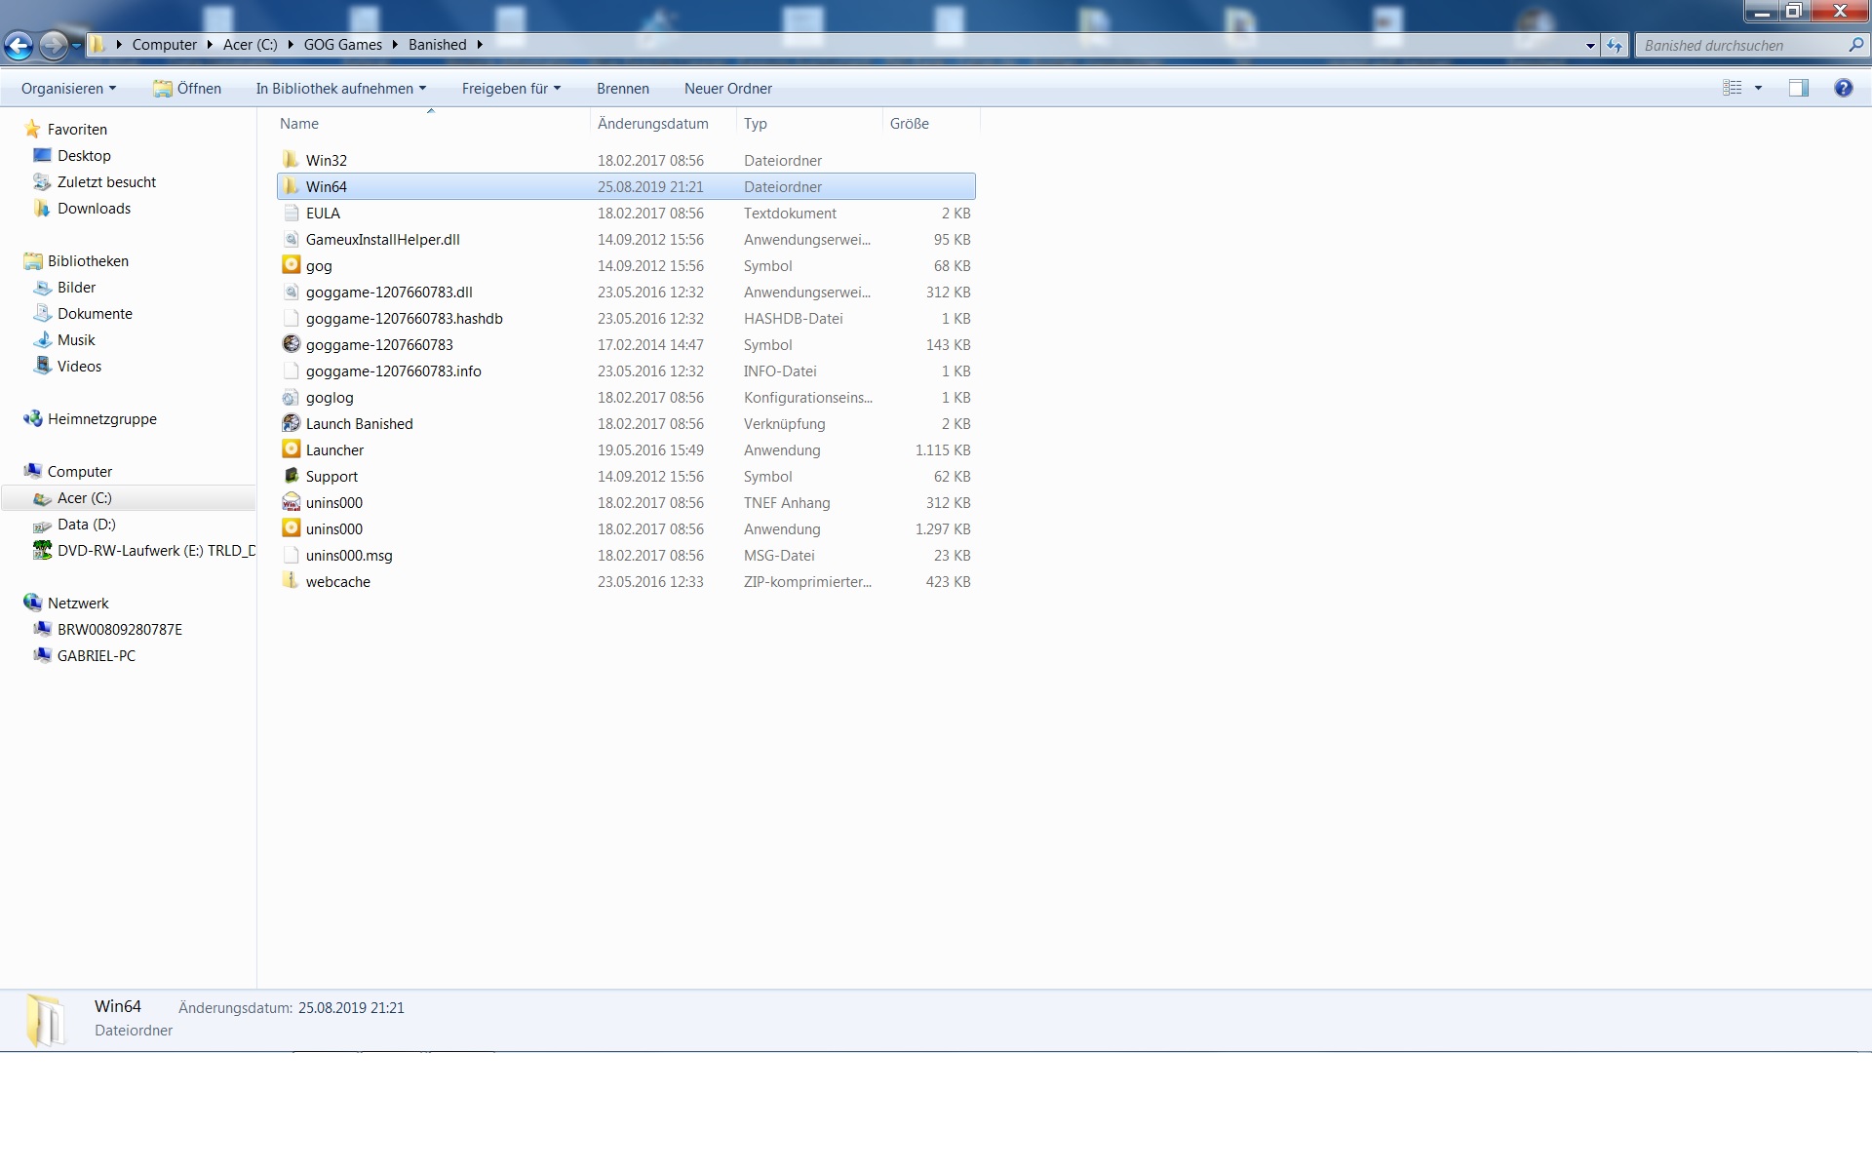Select the webcache ZIP folder icon

click(x=291, y=580)
